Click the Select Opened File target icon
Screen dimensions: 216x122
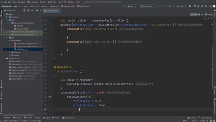pyautogui.click(x=24, y=11)
